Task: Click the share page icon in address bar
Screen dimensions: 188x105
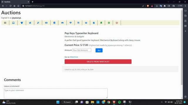Action: pyautogui.click(x=143, y=6)
